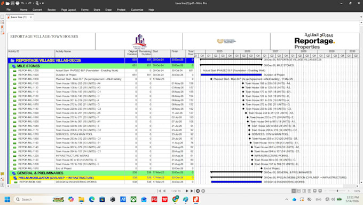Click the page number field '1 OF 70'
This screenshot has height=205, width=363.
point(176,191)
